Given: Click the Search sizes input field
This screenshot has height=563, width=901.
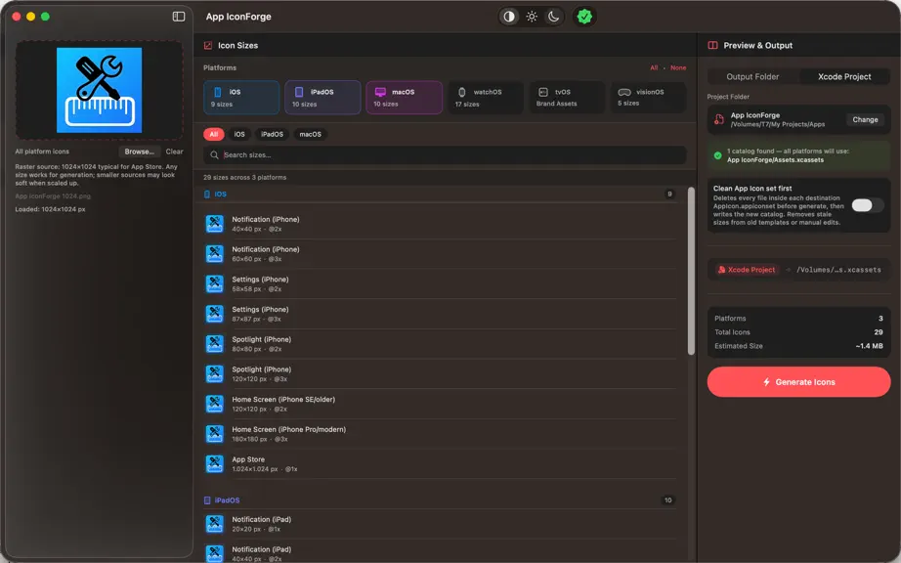Looking at the screenshot, I should [445, 155].
